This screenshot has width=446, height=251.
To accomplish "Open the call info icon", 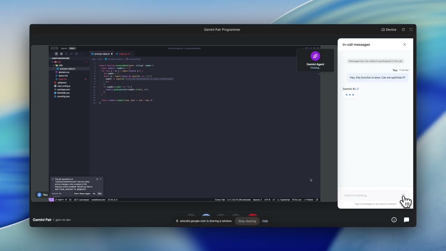I will (x=394, y=220).
